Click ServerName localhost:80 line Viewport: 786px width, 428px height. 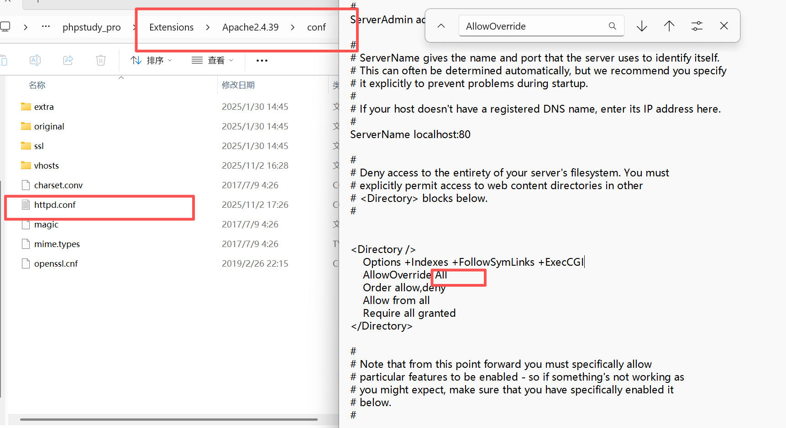click(x=410, y=134)
